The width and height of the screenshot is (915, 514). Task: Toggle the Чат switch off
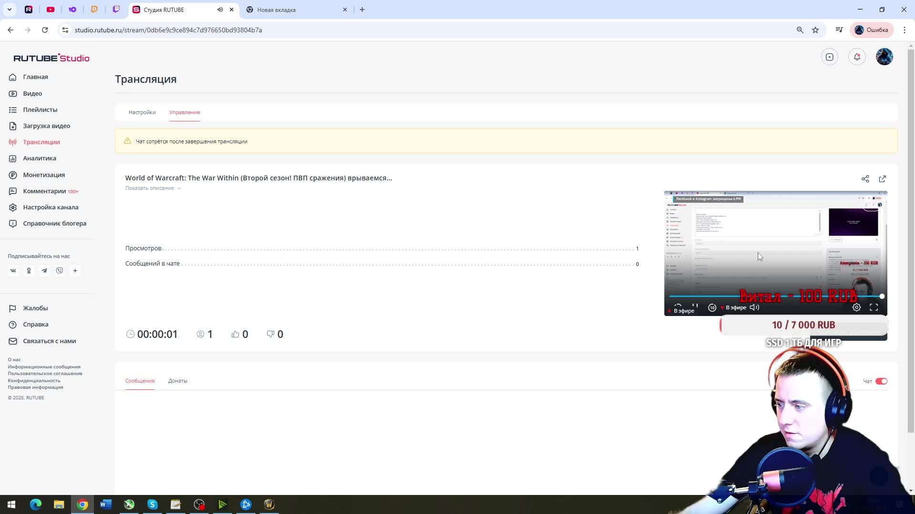click(x=881, y=381)
